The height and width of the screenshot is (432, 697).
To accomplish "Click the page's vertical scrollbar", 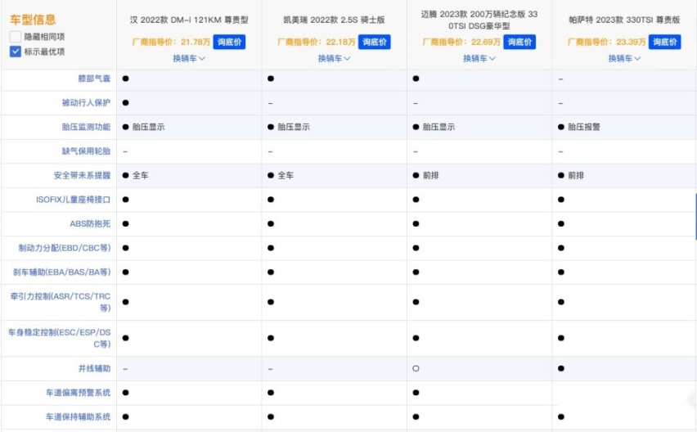I will (x=695, y=217).
